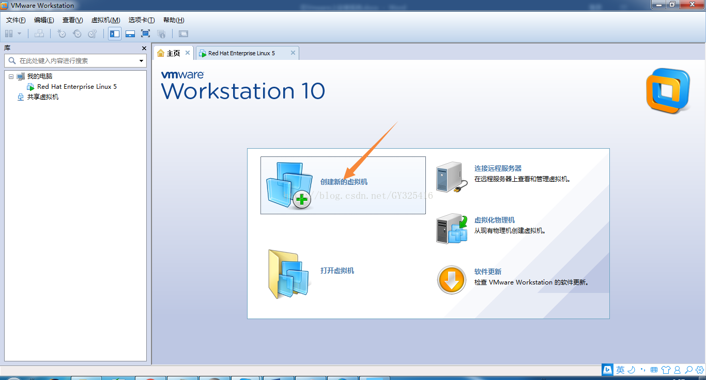Click the 虚拟化物理机 link
This screenshot has height=380, width=706.
coord(495,220)
